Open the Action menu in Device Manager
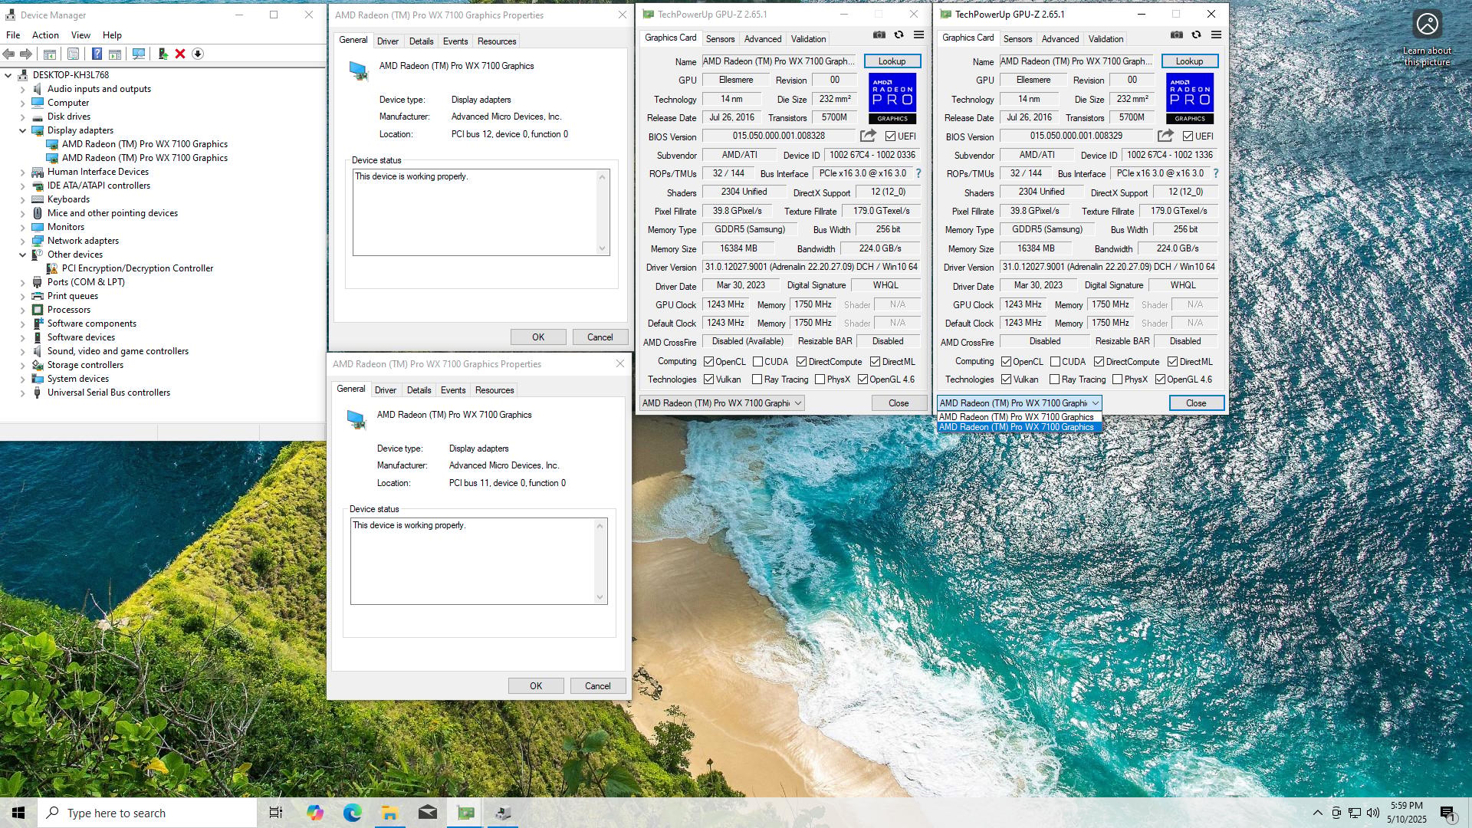The image size is (1472, 828). pyautogui.click(x=45, y=35)
